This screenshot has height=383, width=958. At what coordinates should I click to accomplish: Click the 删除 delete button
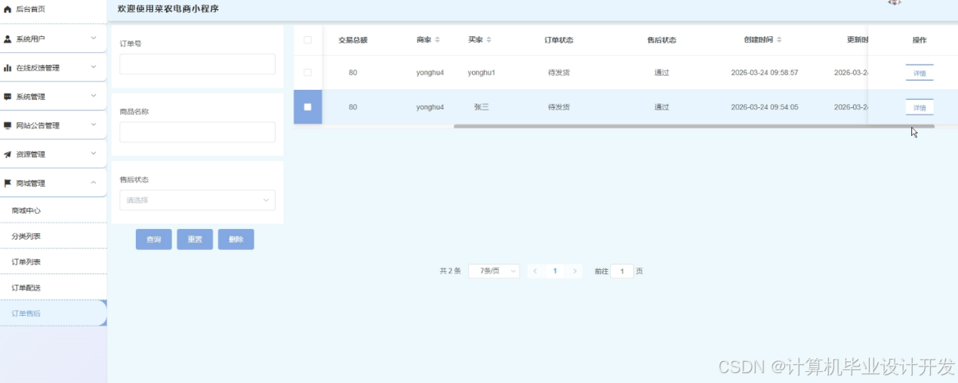[236, 239]
